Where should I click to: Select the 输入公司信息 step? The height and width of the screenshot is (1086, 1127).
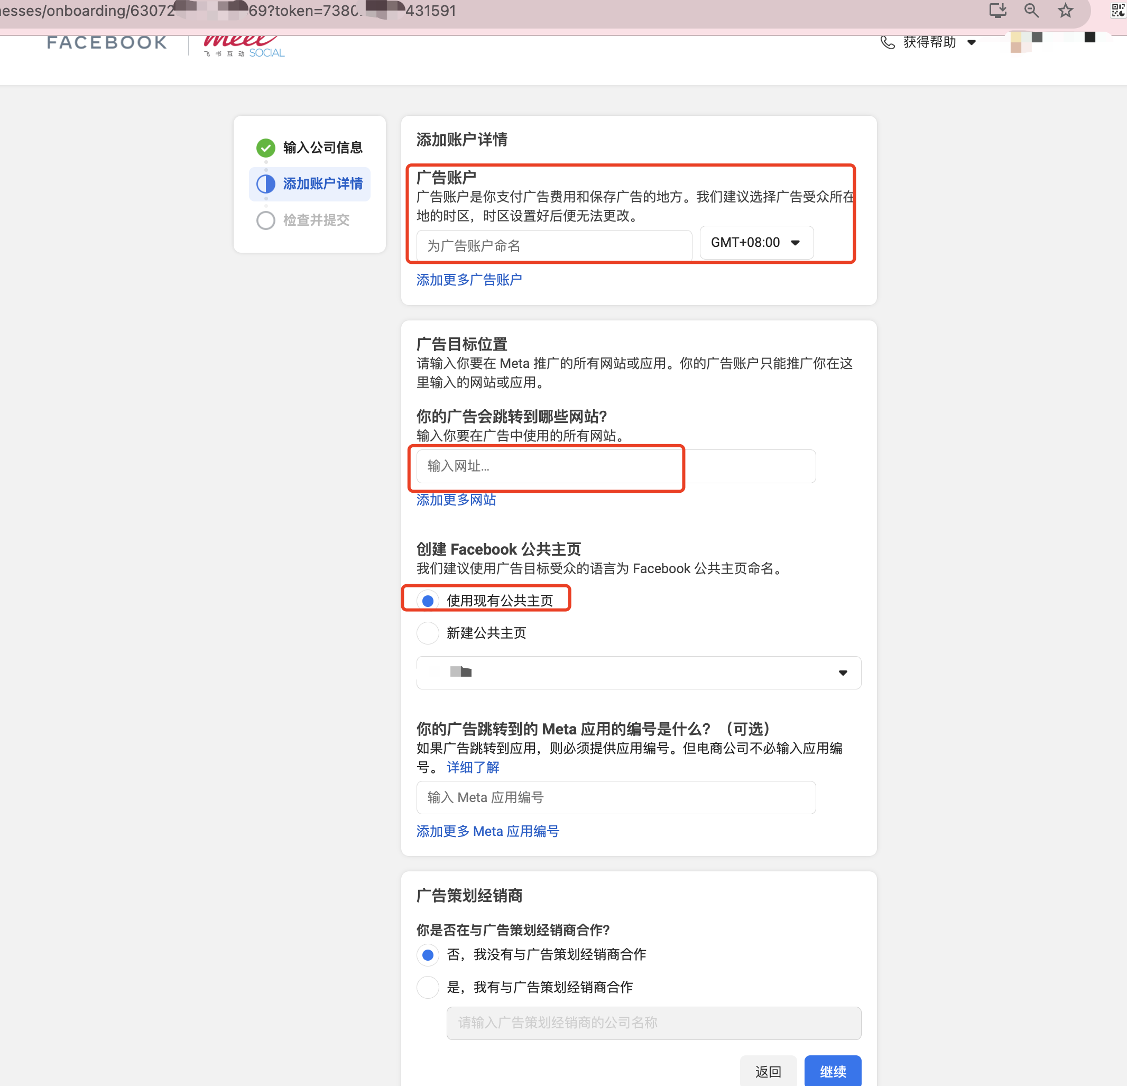click(x=310, y=148)
